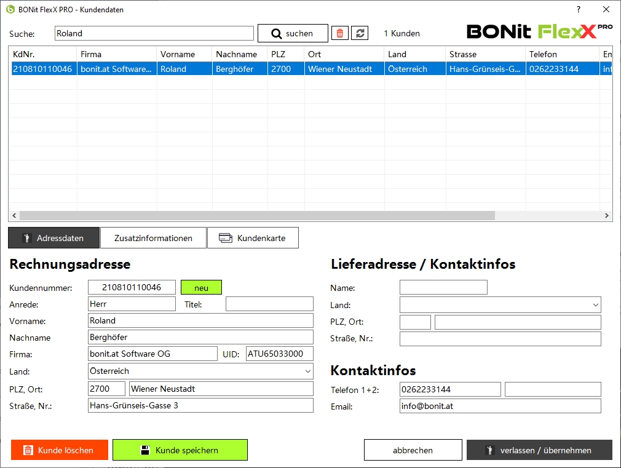Focus the empty Titel field
This screenshot has height=468, width=621.
pos(269,304)
